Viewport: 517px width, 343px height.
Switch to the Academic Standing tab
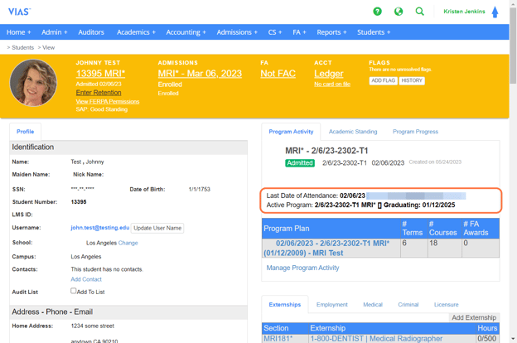pyautogui.click(x=353, y=132)
